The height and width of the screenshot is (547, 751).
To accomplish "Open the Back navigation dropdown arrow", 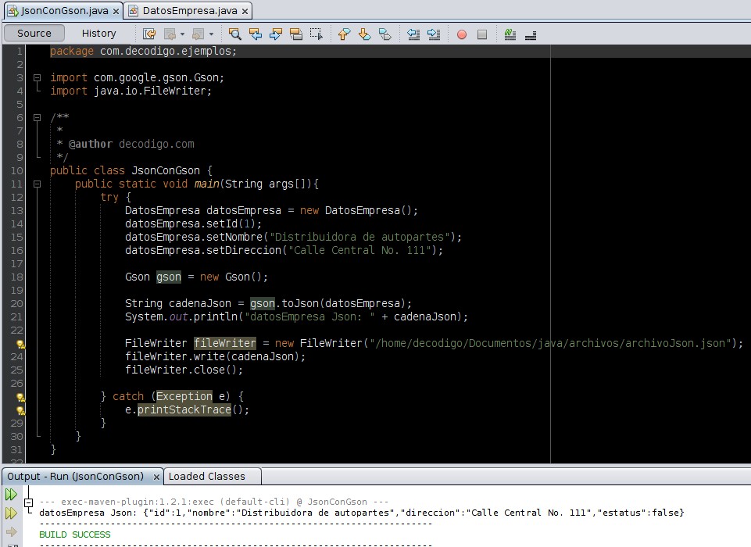I will point(181,34).
